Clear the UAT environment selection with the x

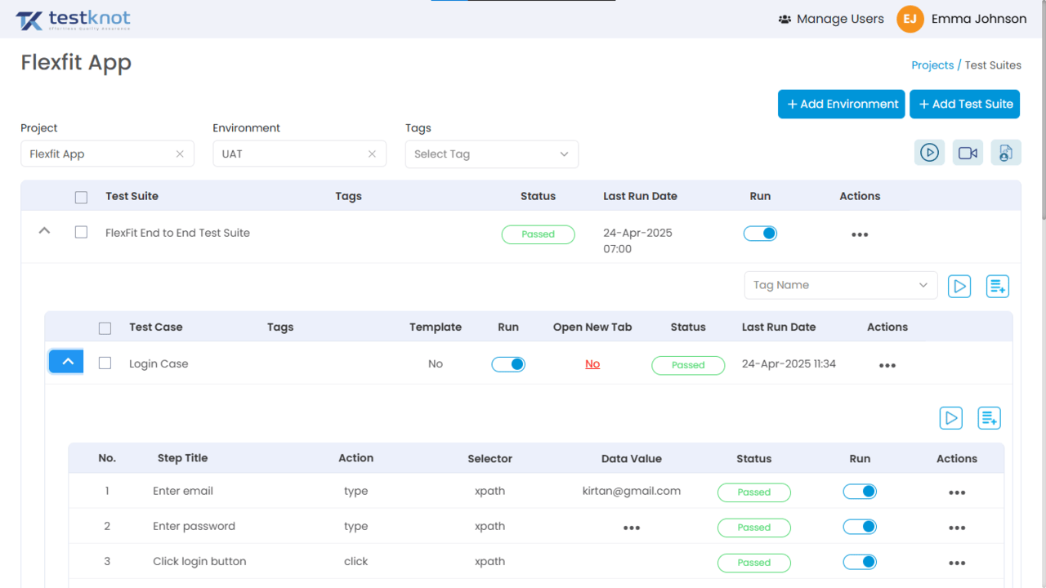[372, 154]
